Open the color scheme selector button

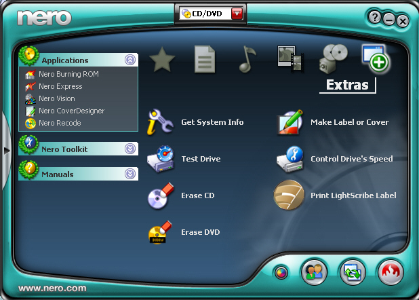pos(281,273)
